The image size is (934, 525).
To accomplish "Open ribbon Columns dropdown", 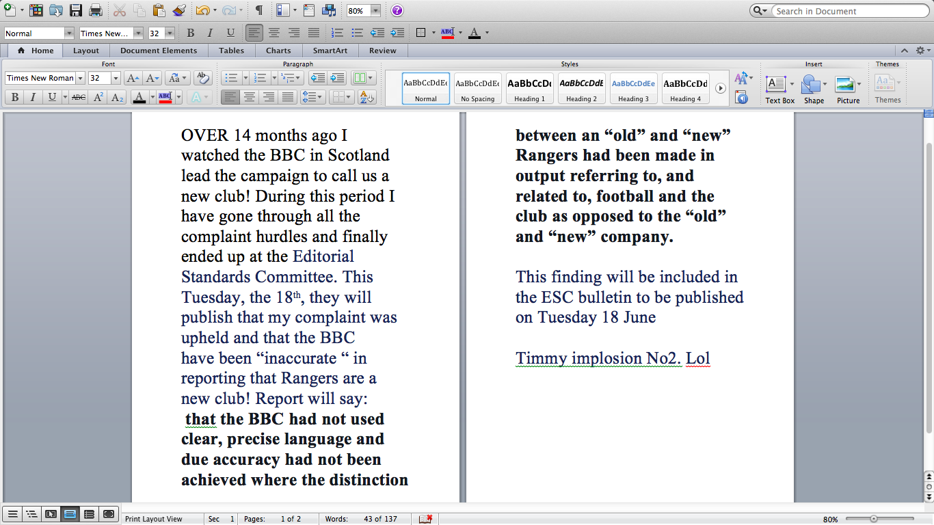I will tap(363, 78).
